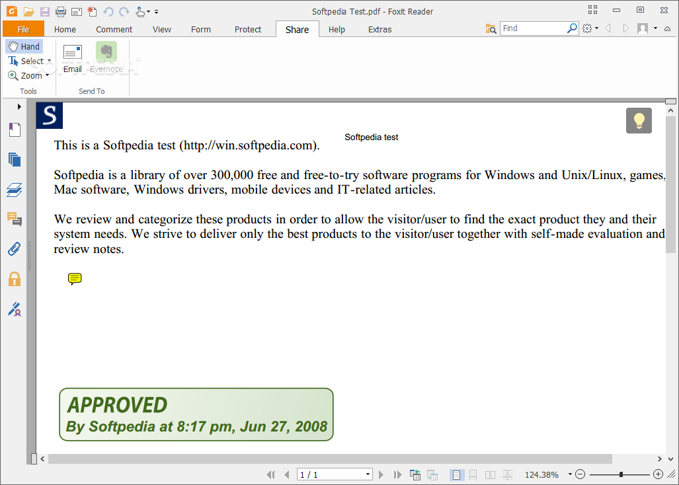Open the Bookmarks panel in the sidebar
Screen dimensions: 679x485
(15, 130)
